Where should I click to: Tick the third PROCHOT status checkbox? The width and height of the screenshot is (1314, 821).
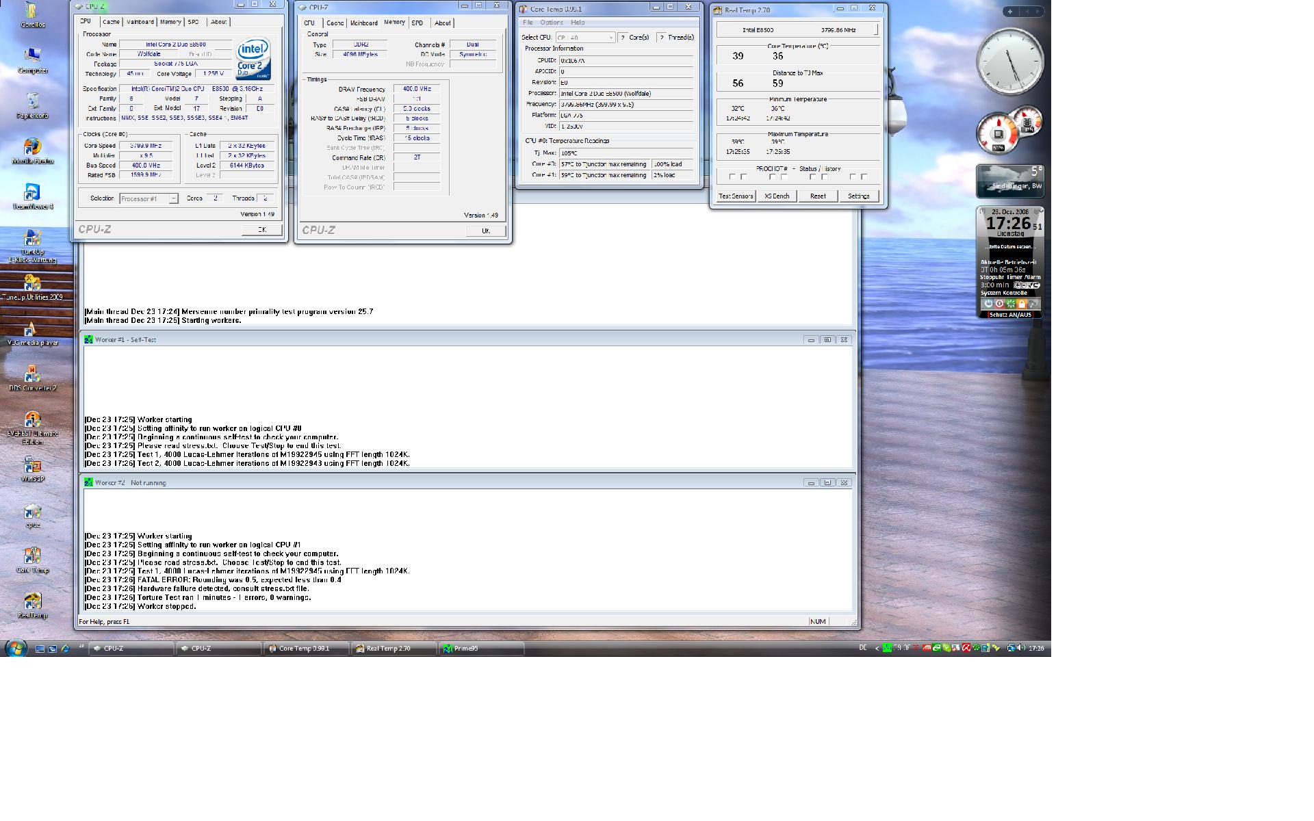812,177
